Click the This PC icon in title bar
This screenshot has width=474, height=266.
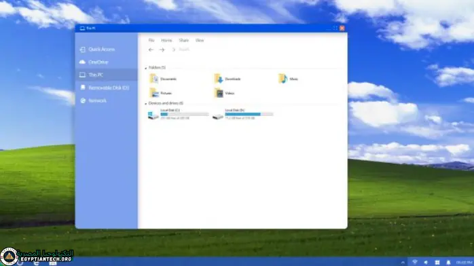[x=82, y=28]
